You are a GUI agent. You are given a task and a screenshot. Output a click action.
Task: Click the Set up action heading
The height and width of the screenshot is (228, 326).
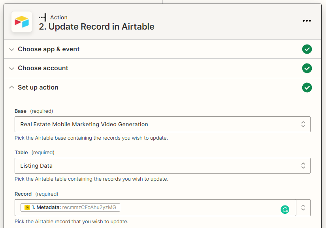38,87
